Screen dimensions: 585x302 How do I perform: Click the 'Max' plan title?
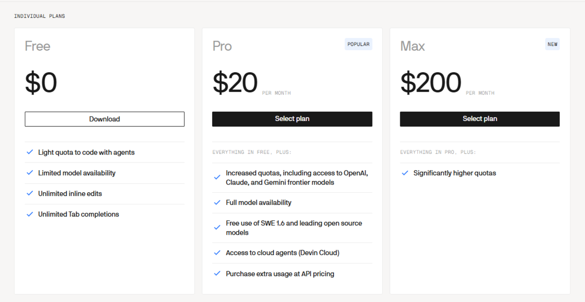click(412, 46)
